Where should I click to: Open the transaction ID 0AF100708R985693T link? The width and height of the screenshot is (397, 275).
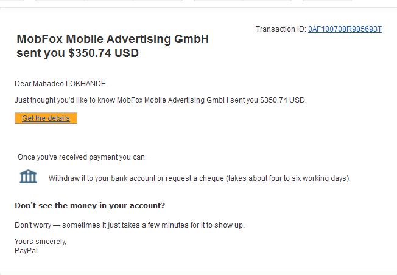tap(345, 29)
